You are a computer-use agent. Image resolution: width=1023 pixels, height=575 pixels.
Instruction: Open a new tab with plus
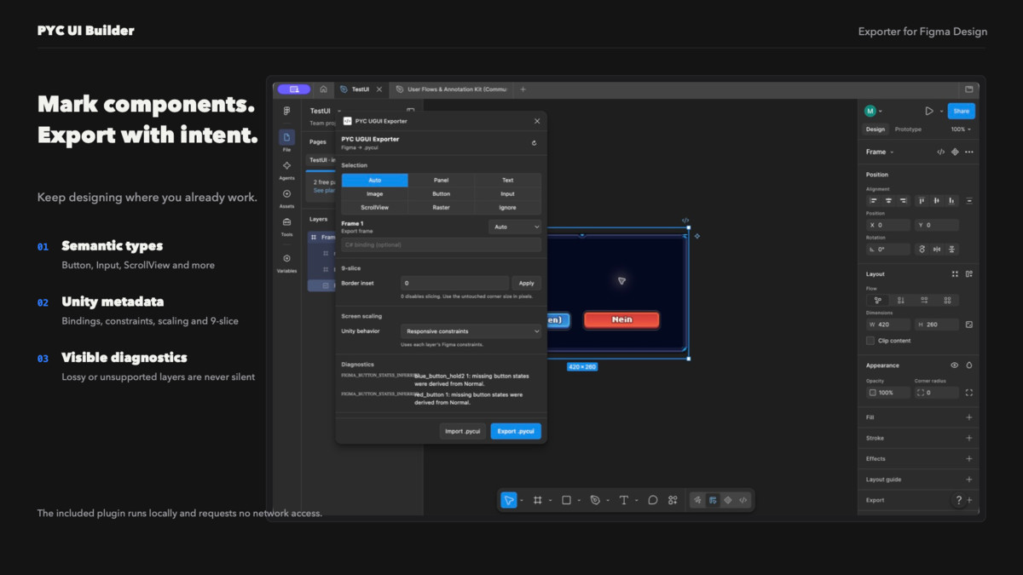coord(523,89)
